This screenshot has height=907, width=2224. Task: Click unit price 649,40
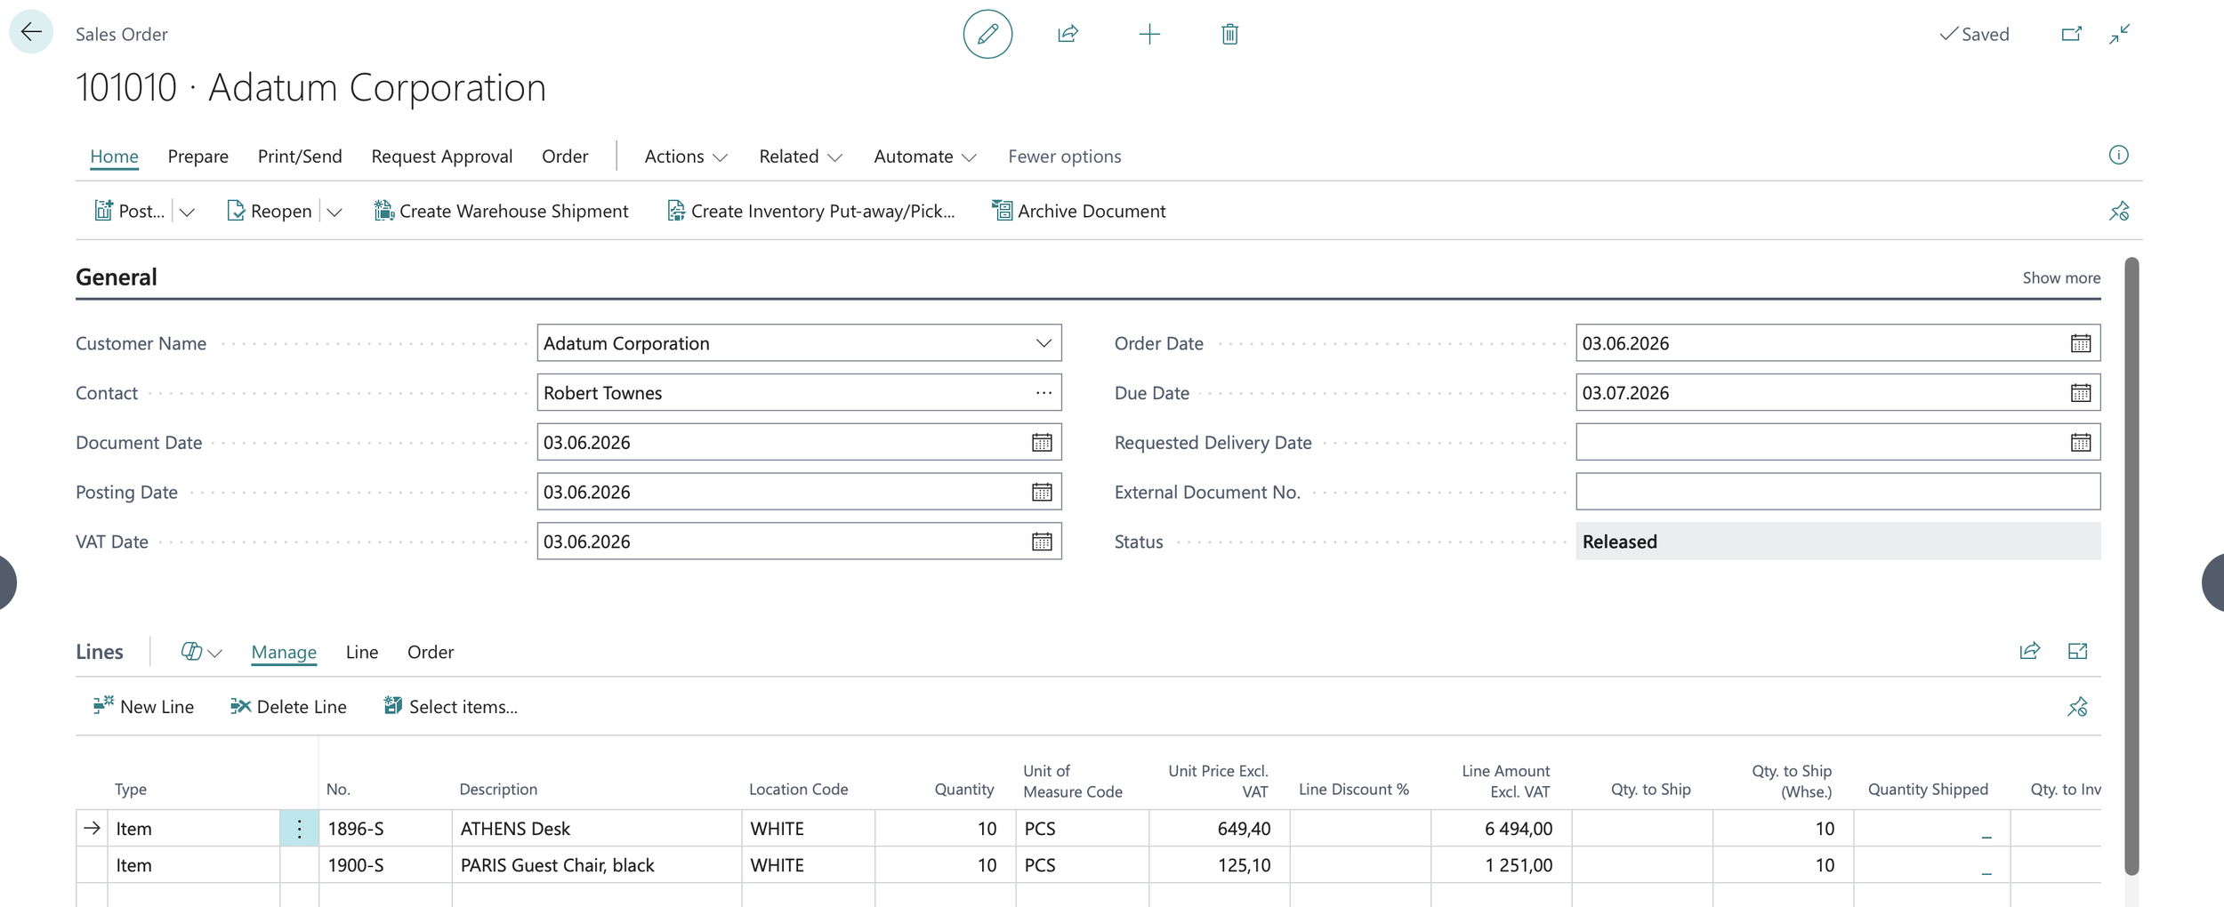pos(1244,829)
